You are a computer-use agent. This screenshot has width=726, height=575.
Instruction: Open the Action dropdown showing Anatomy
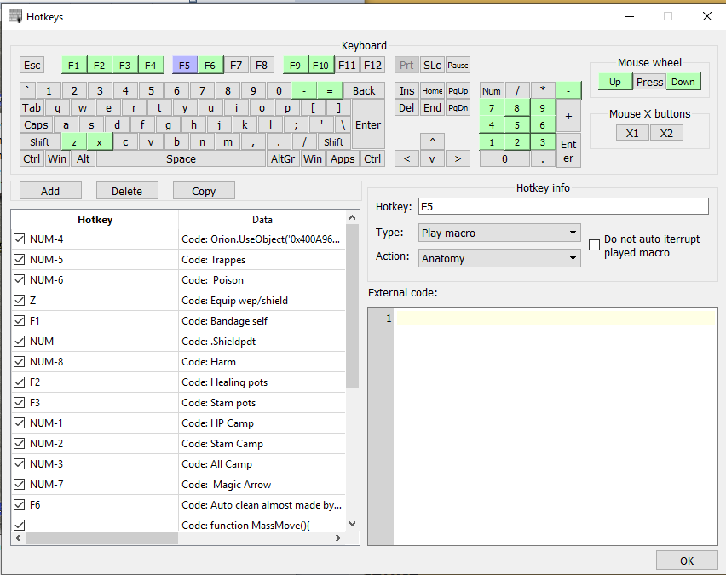click(x=499, y=258)
